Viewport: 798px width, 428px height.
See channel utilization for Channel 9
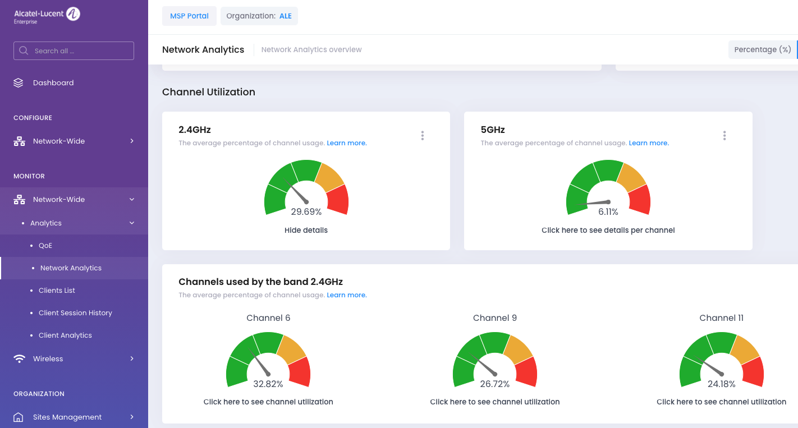click(x=495, y=402)
